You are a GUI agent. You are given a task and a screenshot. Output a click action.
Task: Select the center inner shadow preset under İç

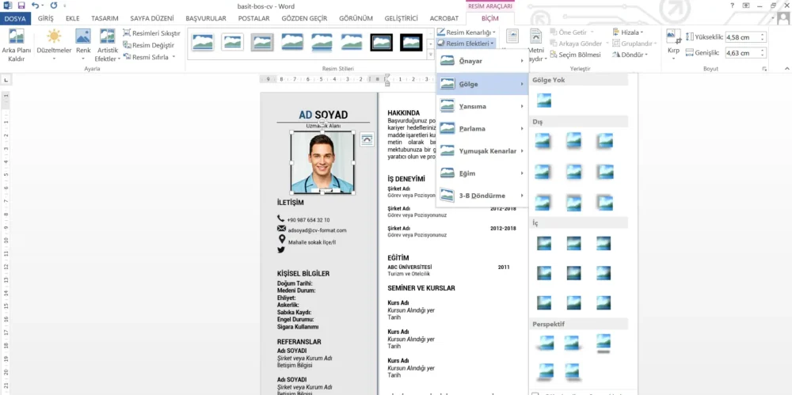(x=573, y=273)
